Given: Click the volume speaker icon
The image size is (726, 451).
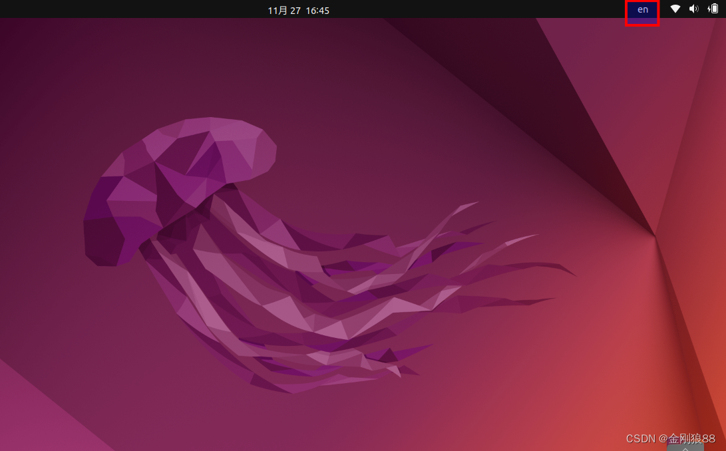Looking at the screenshot, I should 693,9.
